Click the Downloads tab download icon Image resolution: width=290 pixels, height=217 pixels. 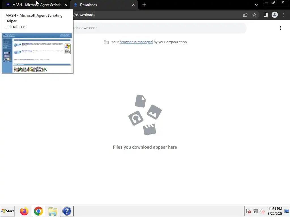[x=75, y=5]
